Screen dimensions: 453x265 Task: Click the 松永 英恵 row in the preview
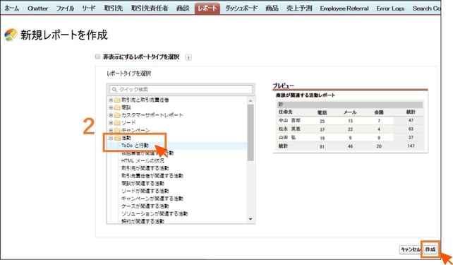(350, 129)
